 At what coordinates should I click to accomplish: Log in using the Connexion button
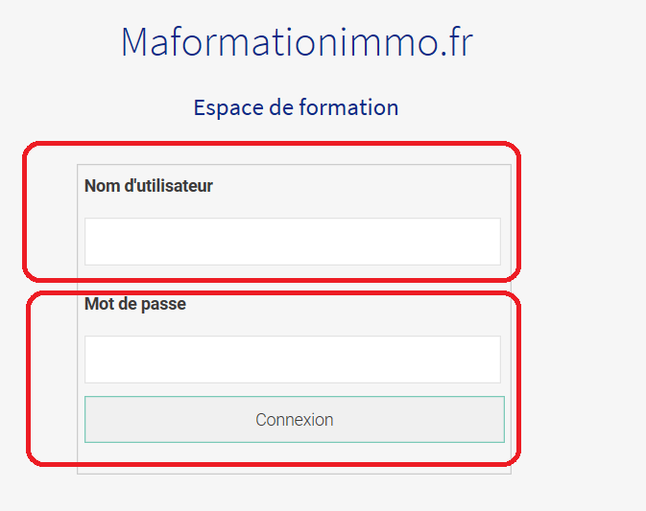(x=294, y=419)
